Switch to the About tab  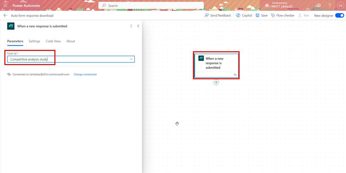click(x=71, y=41)
